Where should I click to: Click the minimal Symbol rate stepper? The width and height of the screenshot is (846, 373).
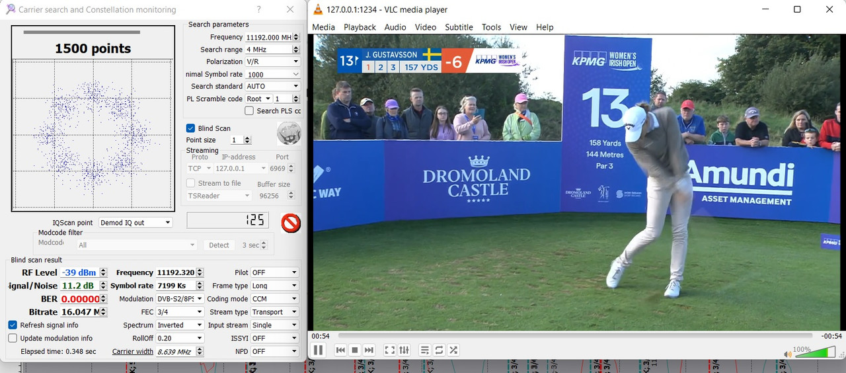click(x=296, y=74)
